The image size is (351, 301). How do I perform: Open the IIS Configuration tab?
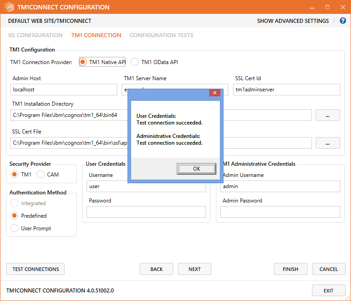35,35
